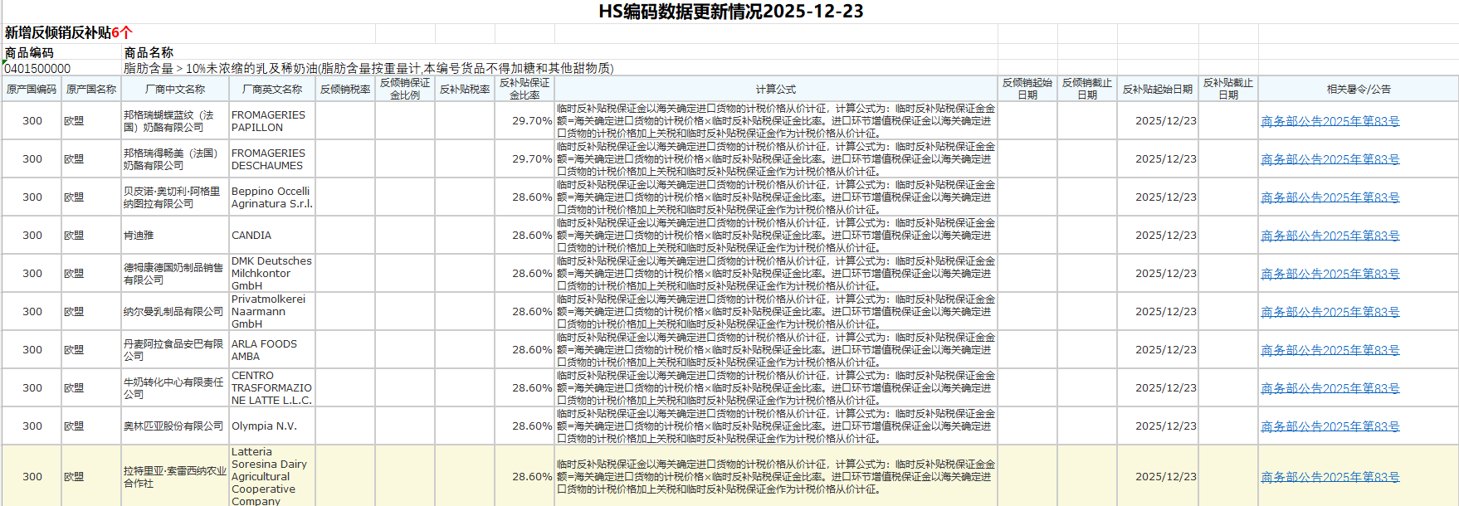Click the 反倾销截止日期 column header

point(1087,89)
